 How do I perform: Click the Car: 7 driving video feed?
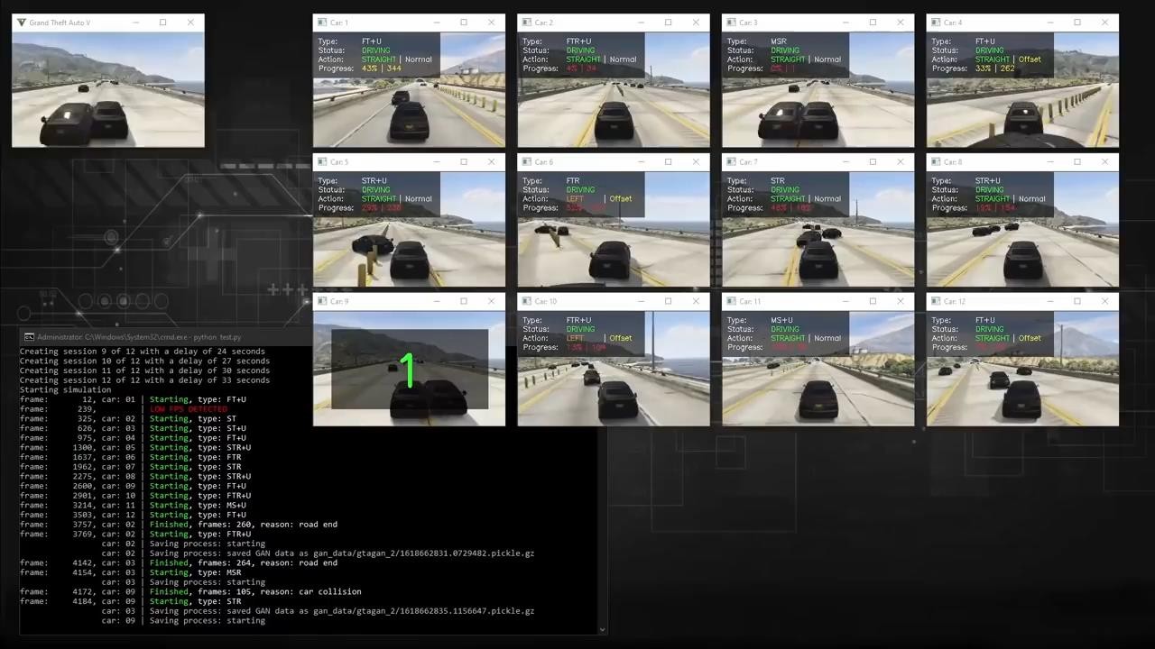pos(818,229)
